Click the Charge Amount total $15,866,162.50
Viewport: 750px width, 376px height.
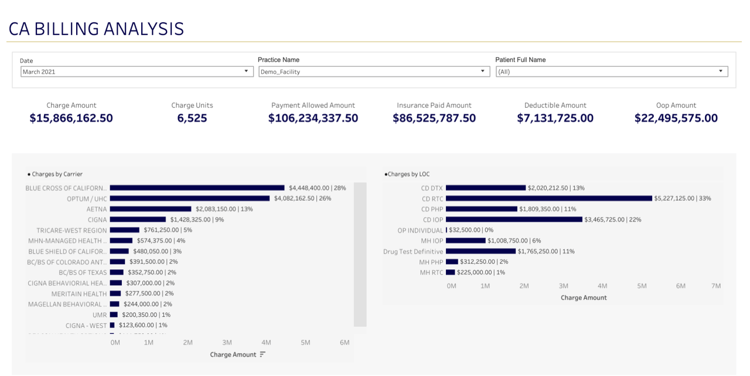71,118
